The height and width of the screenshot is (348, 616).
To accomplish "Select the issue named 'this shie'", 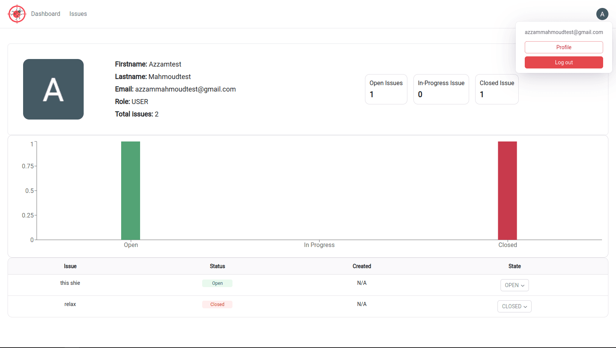I will click(70, 283).
